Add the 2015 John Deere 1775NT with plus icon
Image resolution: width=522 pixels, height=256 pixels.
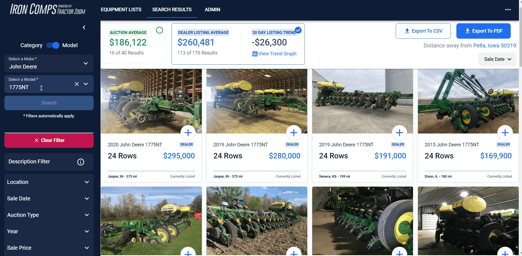(x=505, y=133)
